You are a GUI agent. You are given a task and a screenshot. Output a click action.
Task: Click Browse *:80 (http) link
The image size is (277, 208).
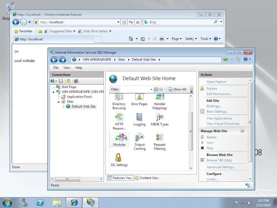coord(219,160)
